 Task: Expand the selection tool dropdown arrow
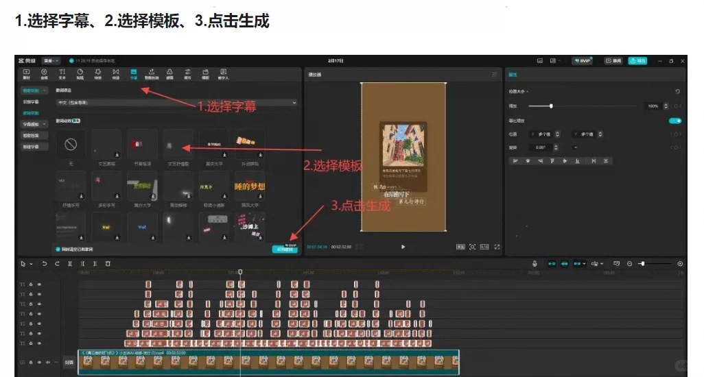32,264
